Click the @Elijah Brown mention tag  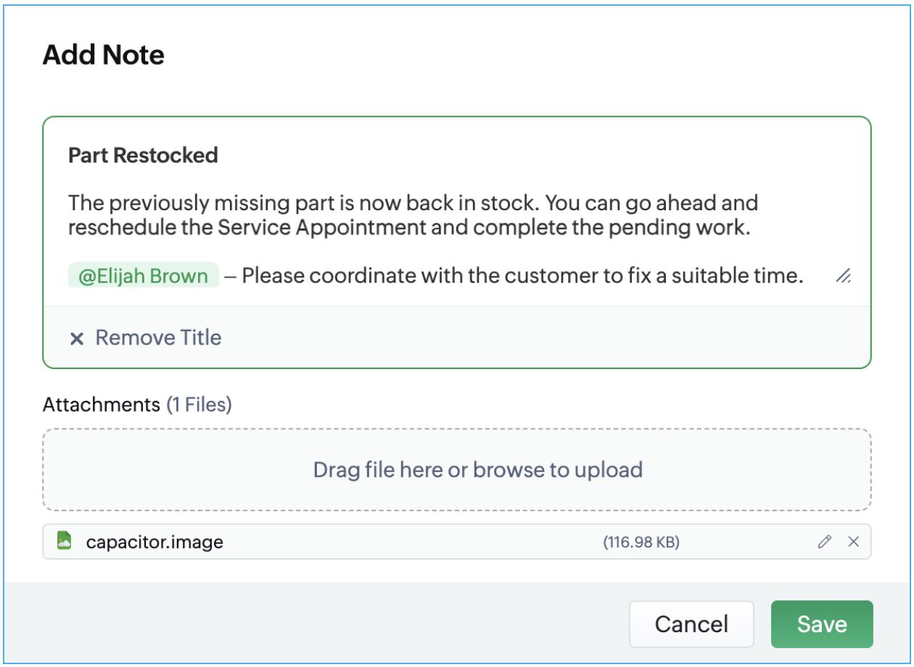click(x=144, y=276)
